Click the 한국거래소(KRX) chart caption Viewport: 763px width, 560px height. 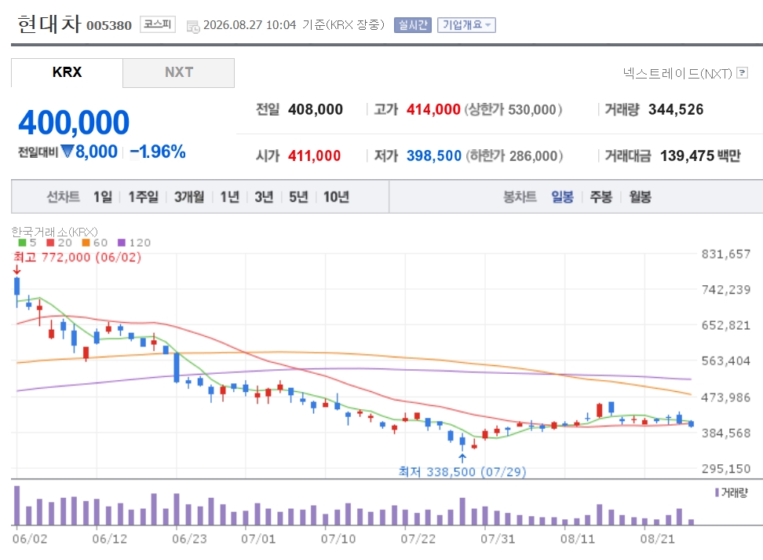tap(54, 231)
